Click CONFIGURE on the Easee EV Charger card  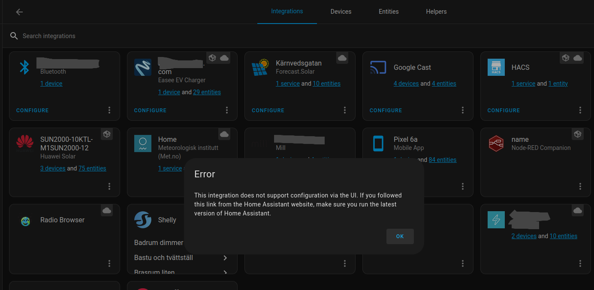[x=150, y=111]
